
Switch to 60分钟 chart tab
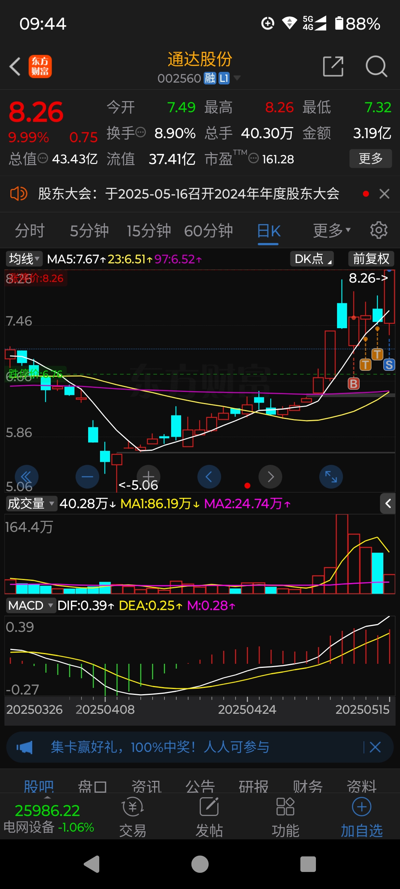(x=209, y=231)
